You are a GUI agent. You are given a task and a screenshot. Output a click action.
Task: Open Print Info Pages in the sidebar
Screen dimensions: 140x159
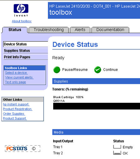26,57
